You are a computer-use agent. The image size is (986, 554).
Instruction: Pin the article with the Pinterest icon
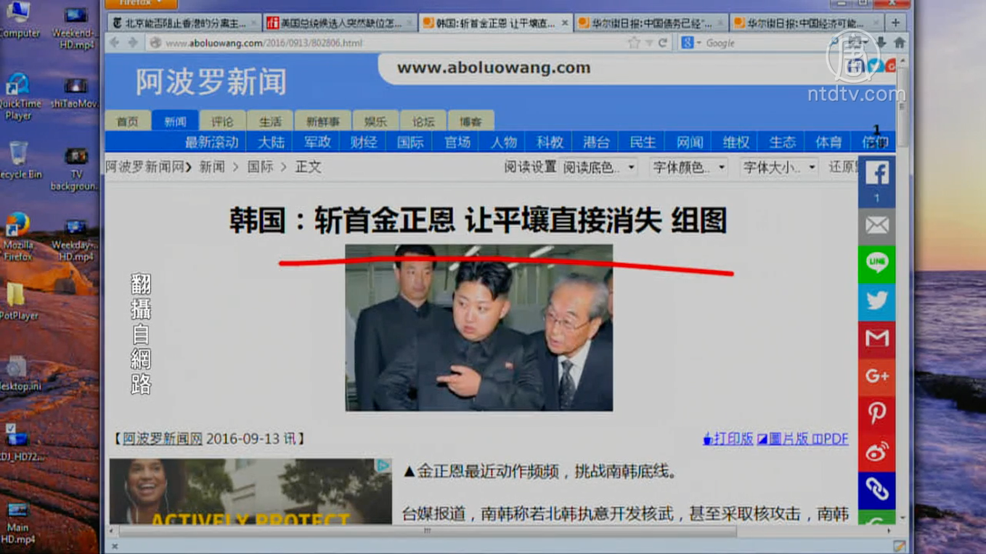[x=876, y=413]
